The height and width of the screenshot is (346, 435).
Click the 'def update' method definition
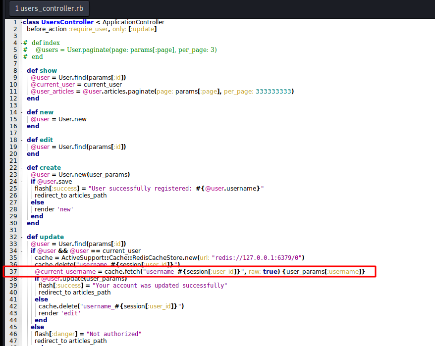(x=46, y=237)
